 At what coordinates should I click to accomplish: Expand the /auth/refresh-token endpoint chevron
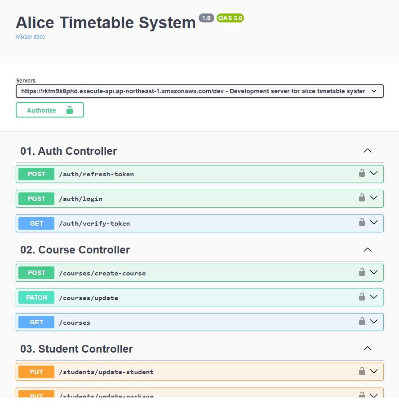pyautogui.click(x=374, y=173)
